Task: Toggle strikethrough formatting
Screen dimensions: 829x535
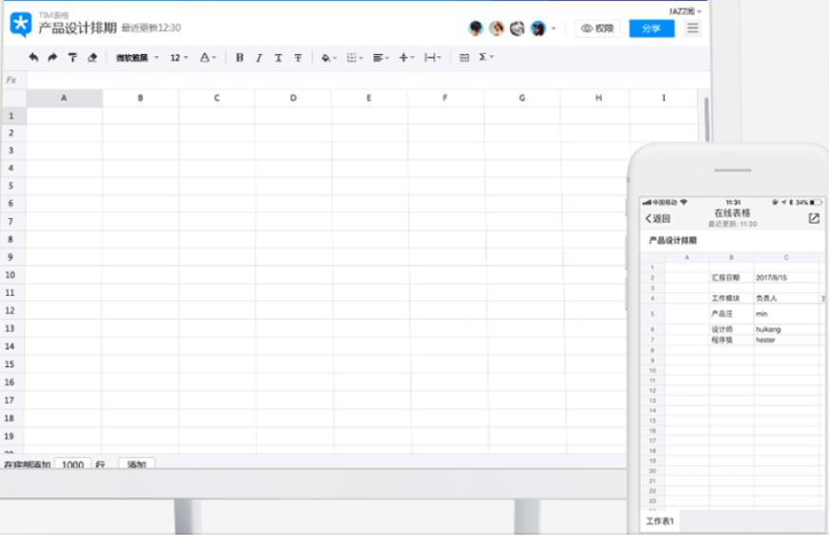Action: tap(298, 58)
